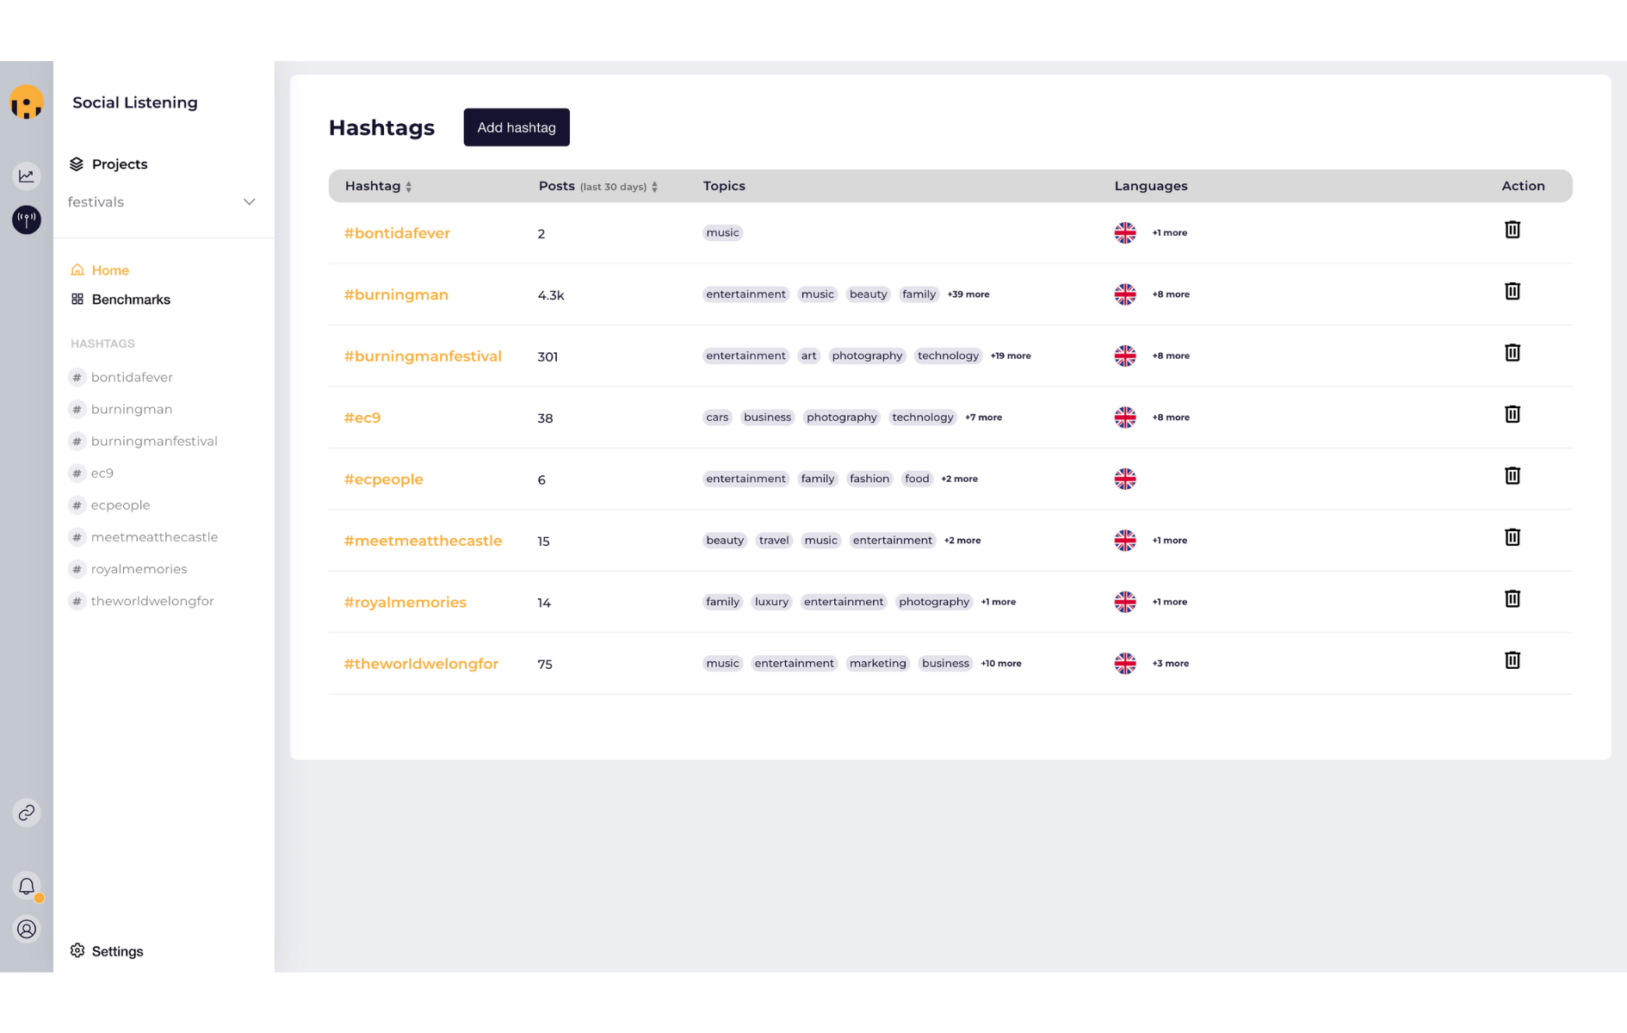The image size is (1627, 1033).
Task: Click the 4.3k posts value for #burningman
Action: tap(551, 295)
